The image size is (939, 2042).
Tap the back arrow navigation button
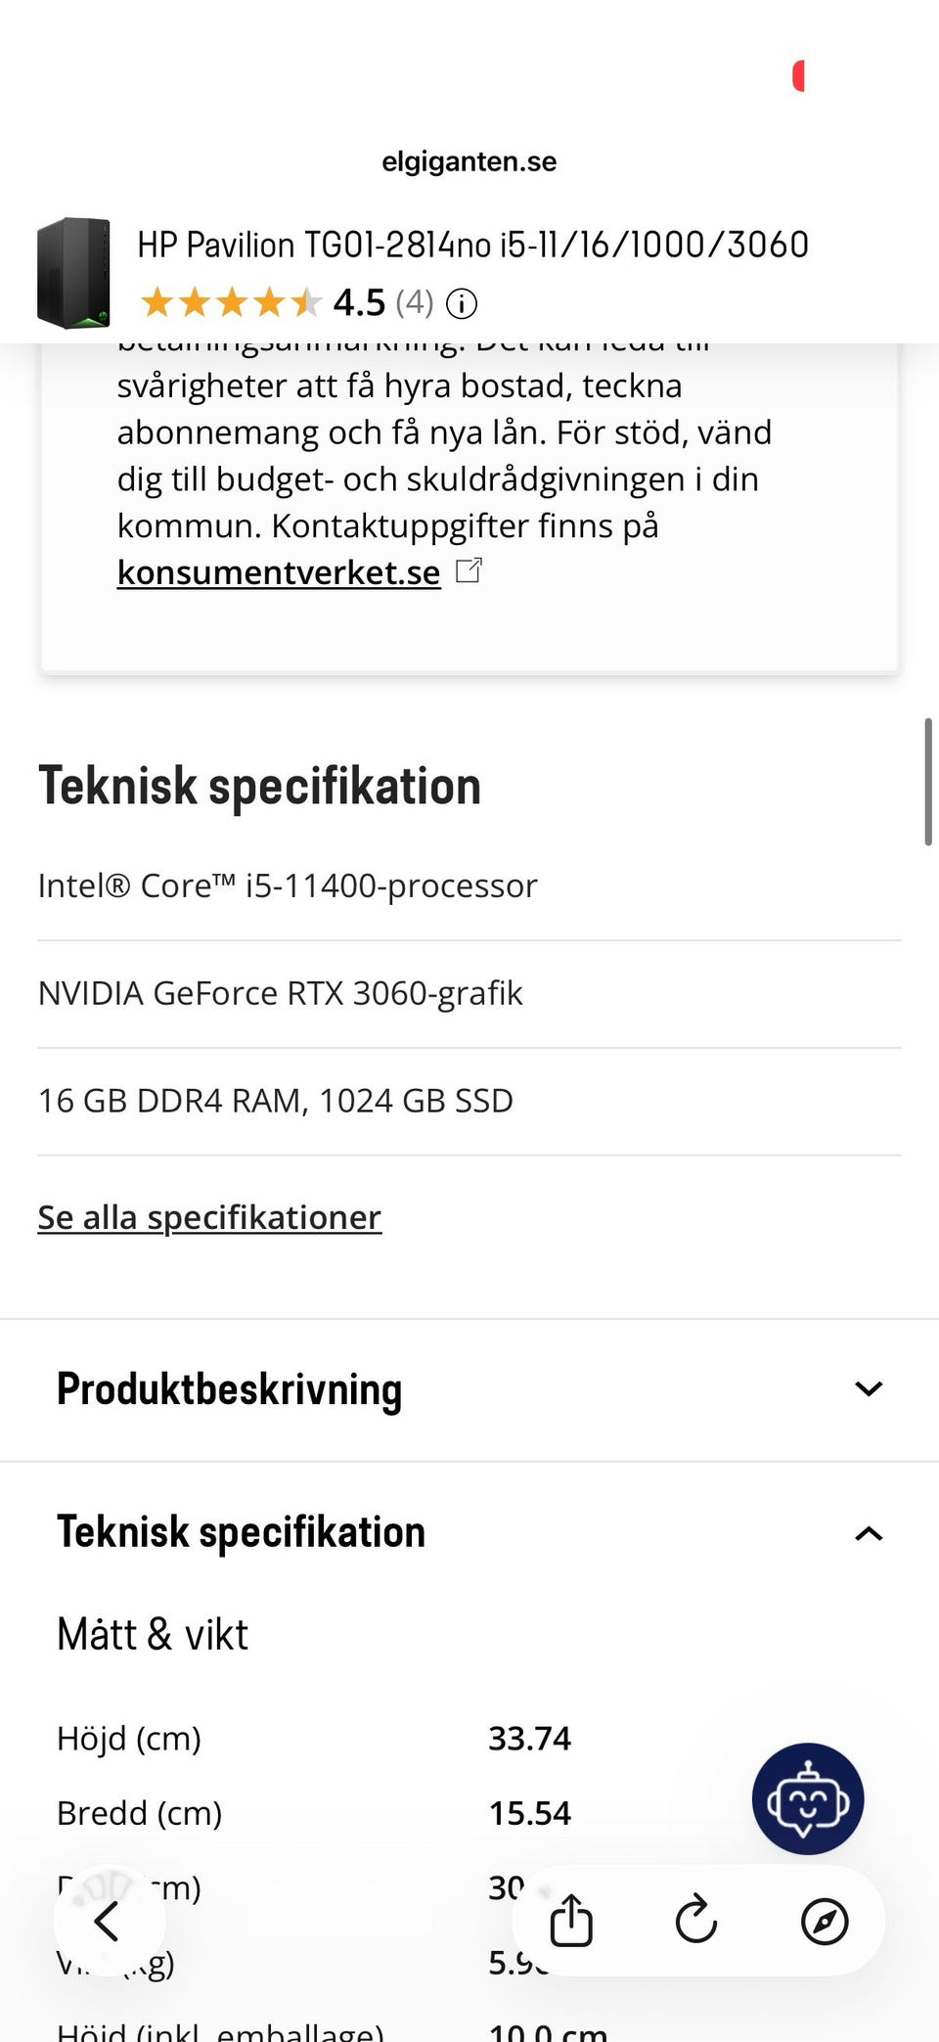point(108,1921)
